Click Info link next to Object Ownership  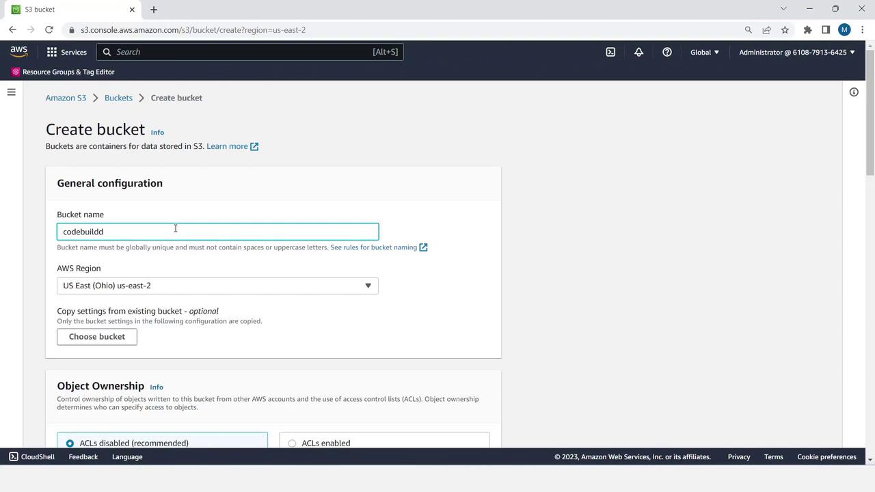pos(157,387)
